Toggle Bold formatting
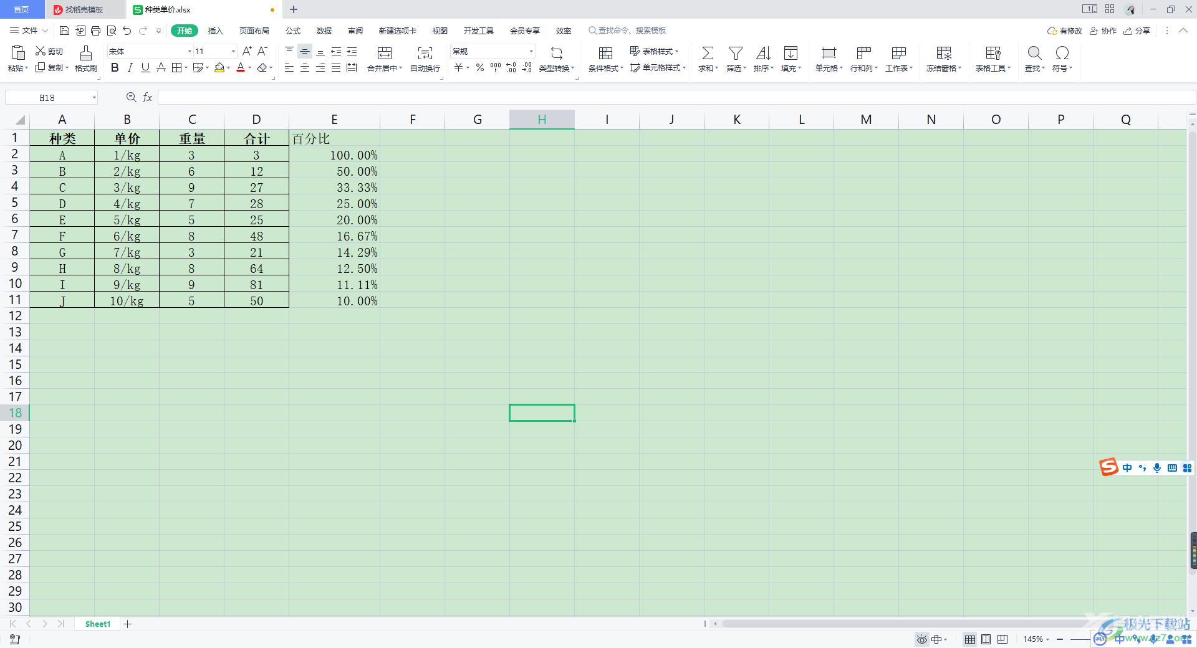 (x=115, y=67)
